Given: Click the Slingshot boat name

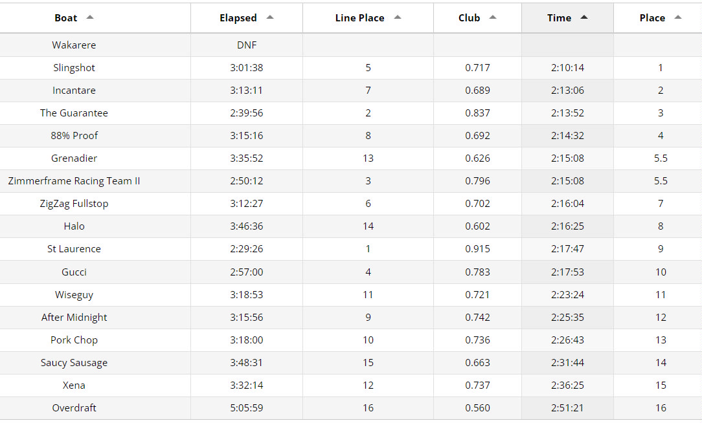Looking at the screenshot, I should 74,68.
